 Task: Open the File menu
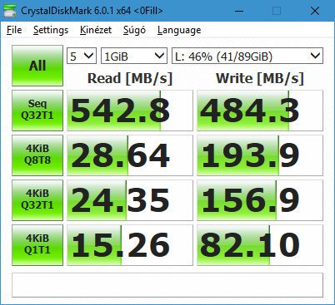coord(14,30)
